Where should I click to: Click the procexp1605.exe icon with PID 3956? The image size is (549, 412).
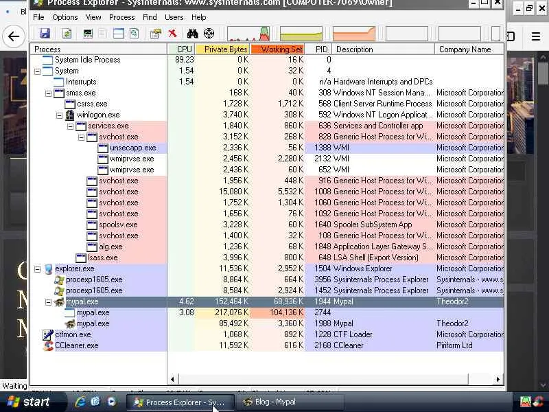pyautogui.click(x=59, y=279)
